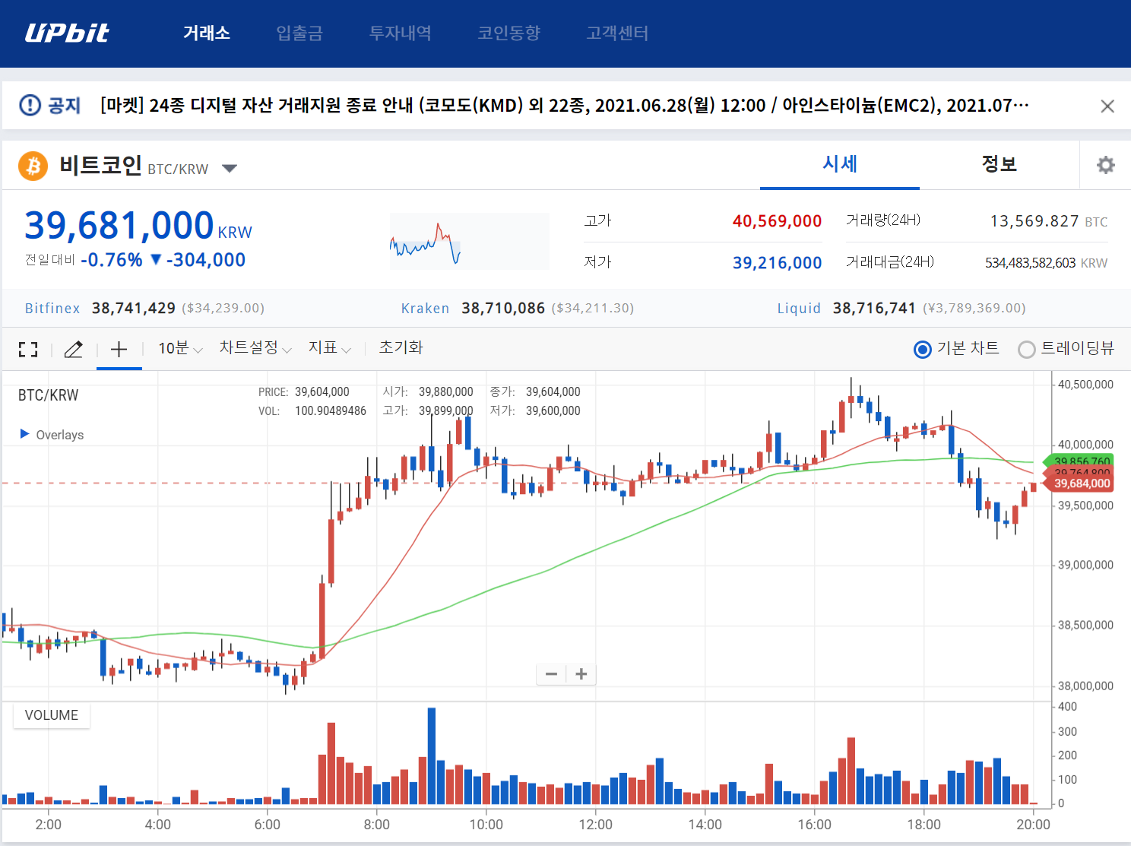Click the Liquid price 38,716,741
Image resolution: width=1131 pixels, height=846 pixels.
(x=874, y=308)
